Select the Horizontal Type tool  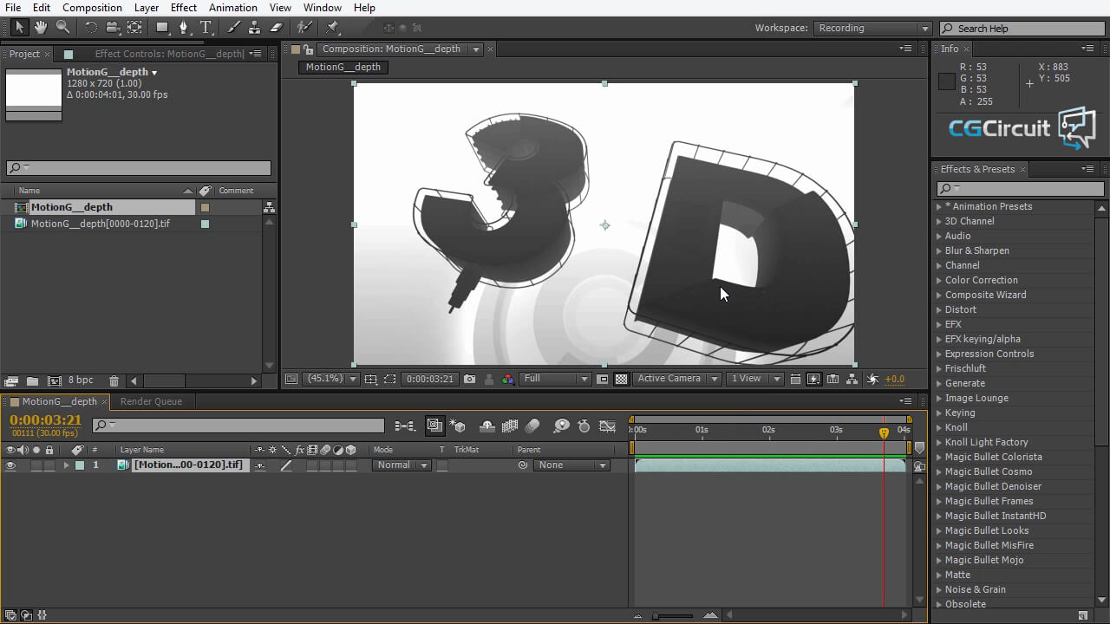click(x=206, y=28)
